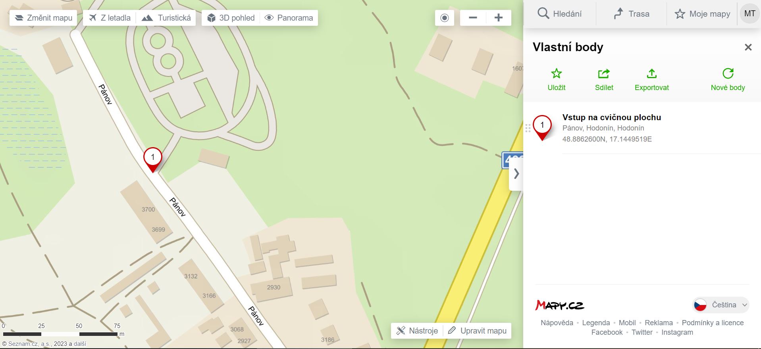Zoom out with the minus button

473,18
